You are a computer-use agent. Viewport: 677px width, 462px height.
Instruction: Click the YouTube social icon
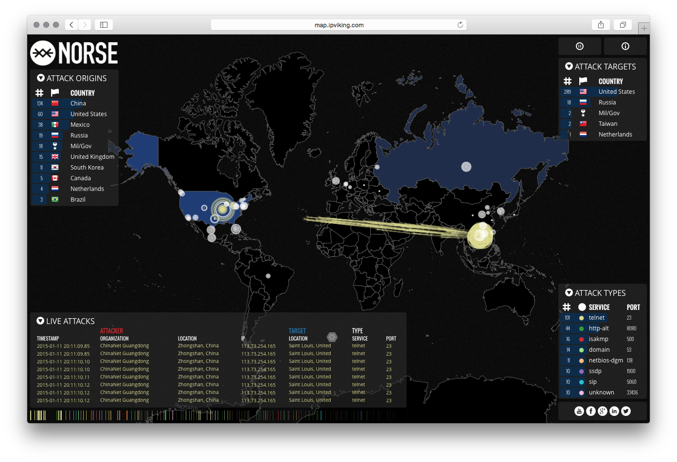tap(579, 411)
